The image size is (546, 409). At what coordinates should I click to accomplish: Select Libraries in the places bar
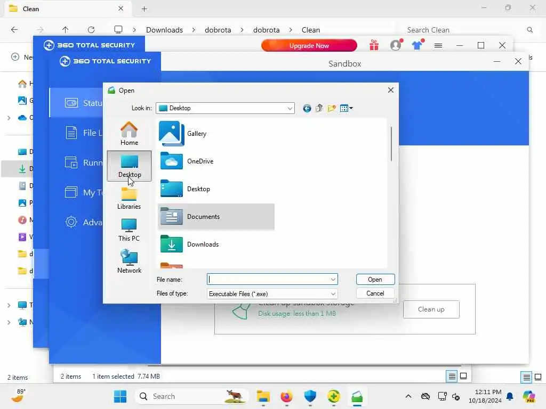(129, 198)
